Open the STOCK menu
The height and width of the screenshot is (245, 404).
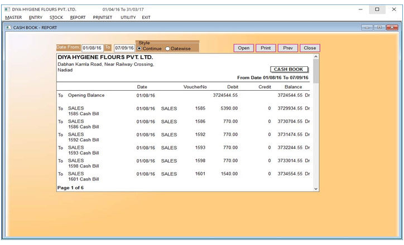56,17
